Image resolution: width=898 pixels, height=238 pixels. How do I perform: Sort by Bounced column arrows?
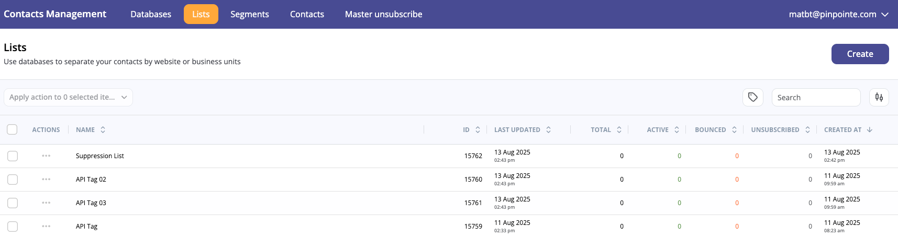click(x=734, y=130)
